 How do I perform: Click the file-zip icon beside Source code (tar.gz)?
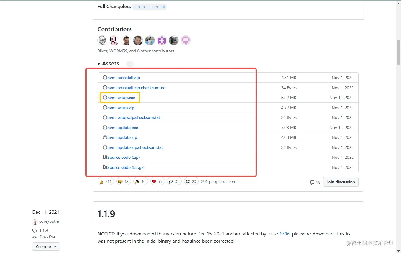105,167
